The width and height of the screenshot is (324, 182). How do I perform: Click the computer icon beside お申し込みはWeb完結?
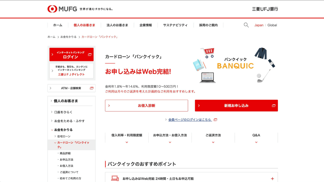(115, 178)
